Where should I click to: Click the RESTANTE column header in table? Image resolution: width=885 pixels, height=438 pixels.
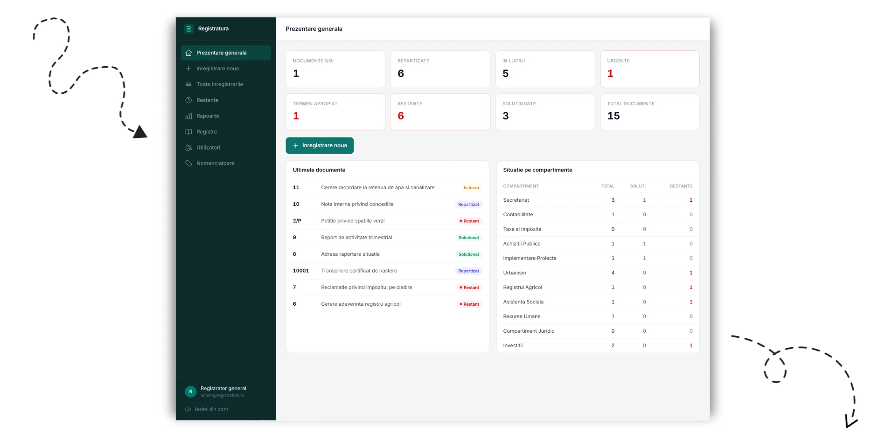click(681, 186)
